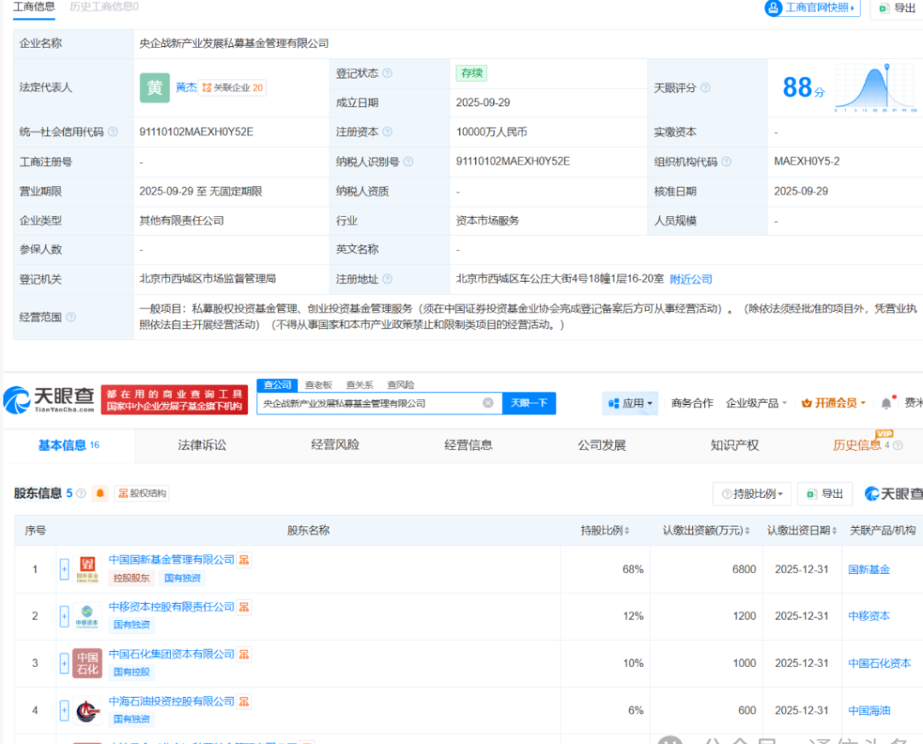923x744 pixels.
Task: Open equity structure icon beside 中国国新基金管理有限公司
Action: [244, 559]
